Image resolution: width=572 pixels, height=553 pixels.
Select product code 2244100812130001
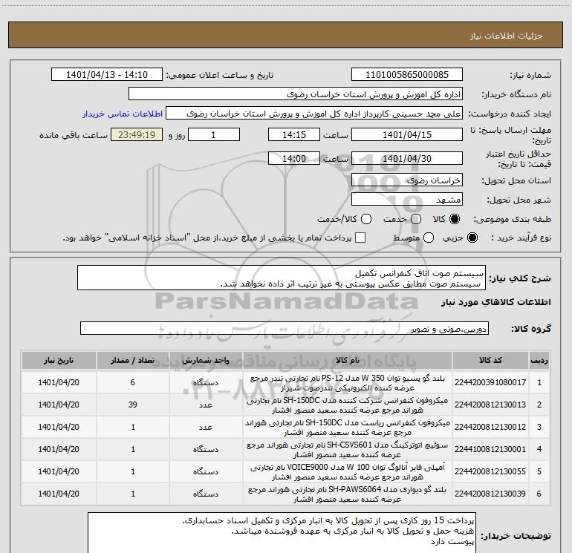(x=490, y=449)
